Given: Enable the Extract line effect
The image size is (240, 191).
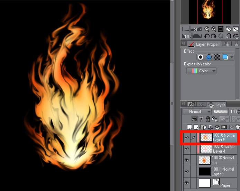Looking at the screenshot, I should pyautogui.click(x=209, y=57).
